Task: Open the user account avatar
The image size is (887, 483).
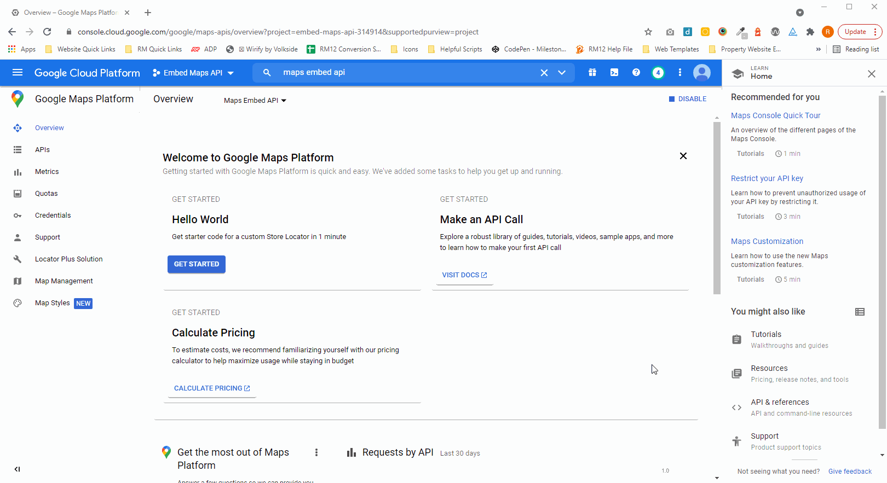Action: (x=702, y=72)
